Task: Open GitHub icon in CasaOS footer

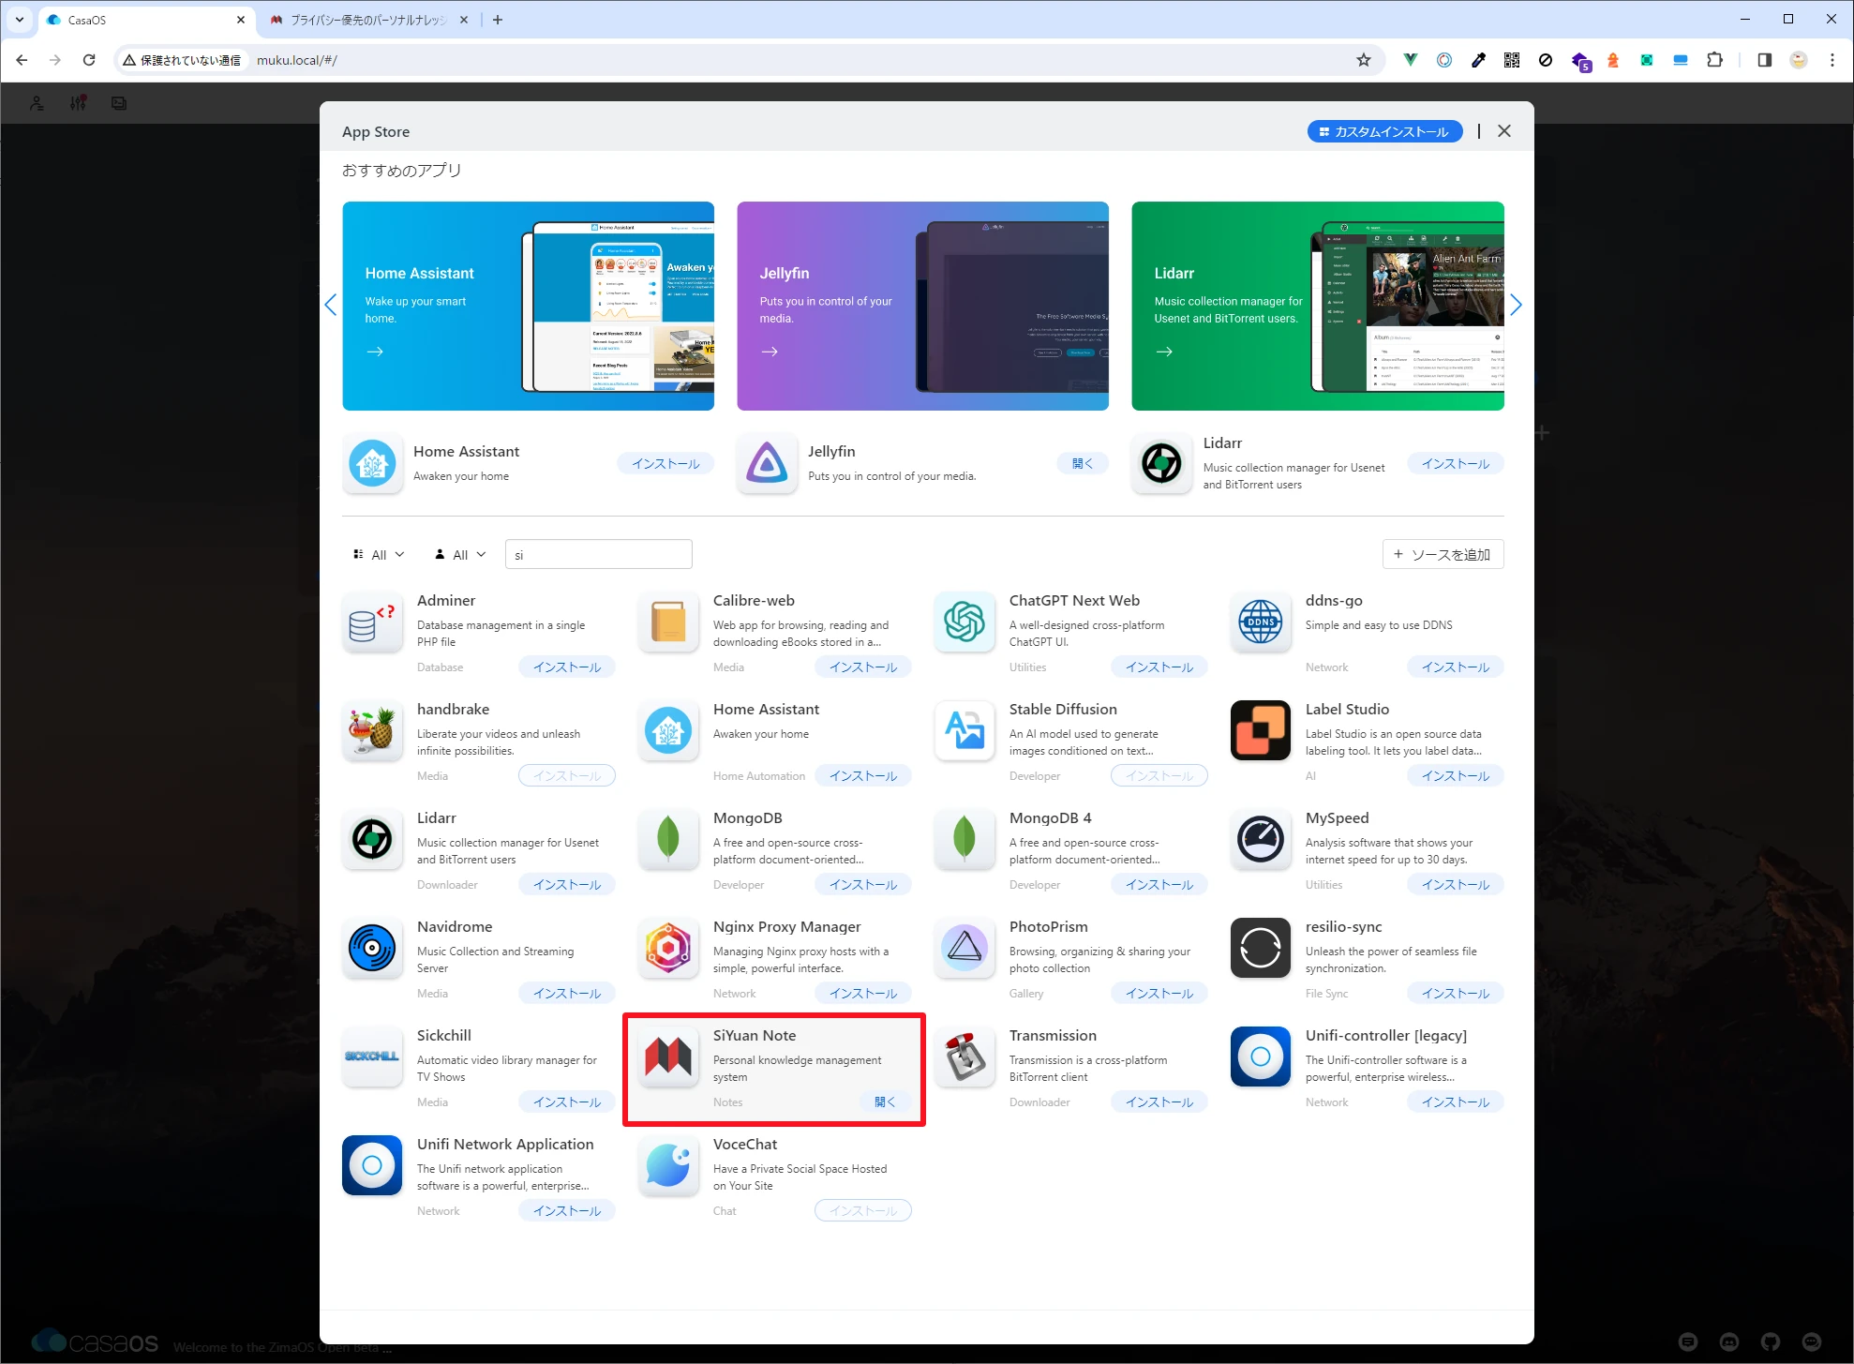Action: click(1771, 1342)
